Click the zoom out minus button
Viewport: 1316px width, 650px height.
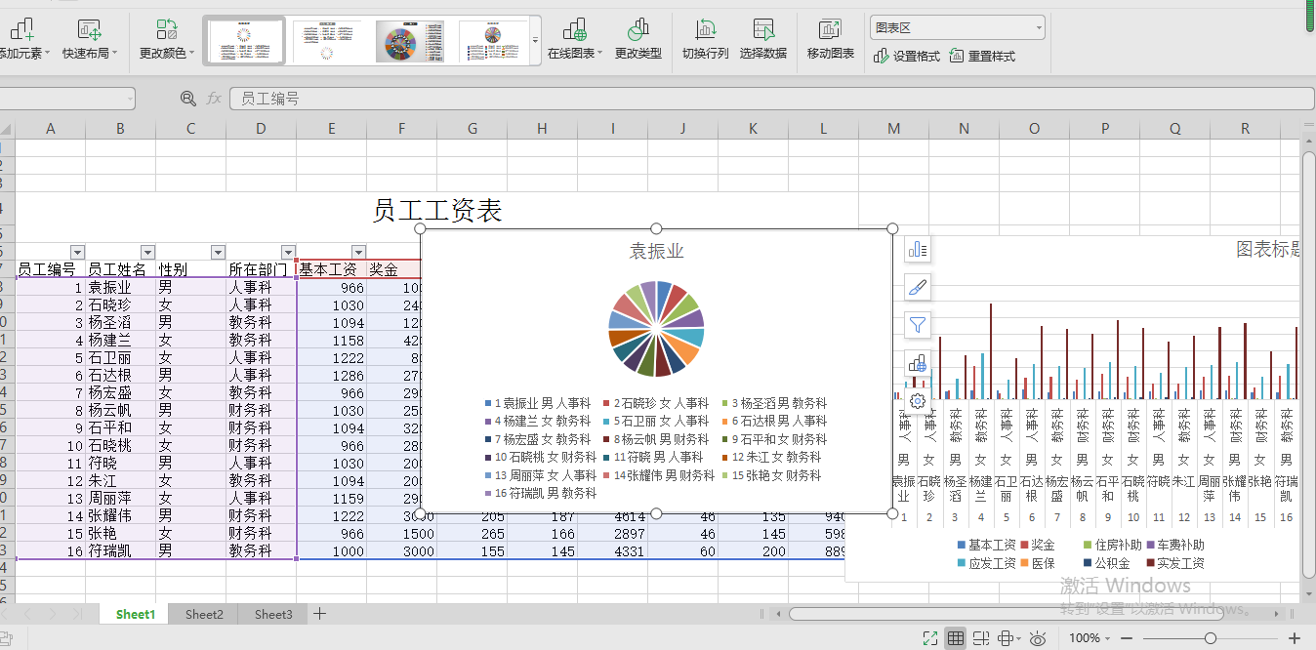pyautogui.click(x=1126, y=638)
